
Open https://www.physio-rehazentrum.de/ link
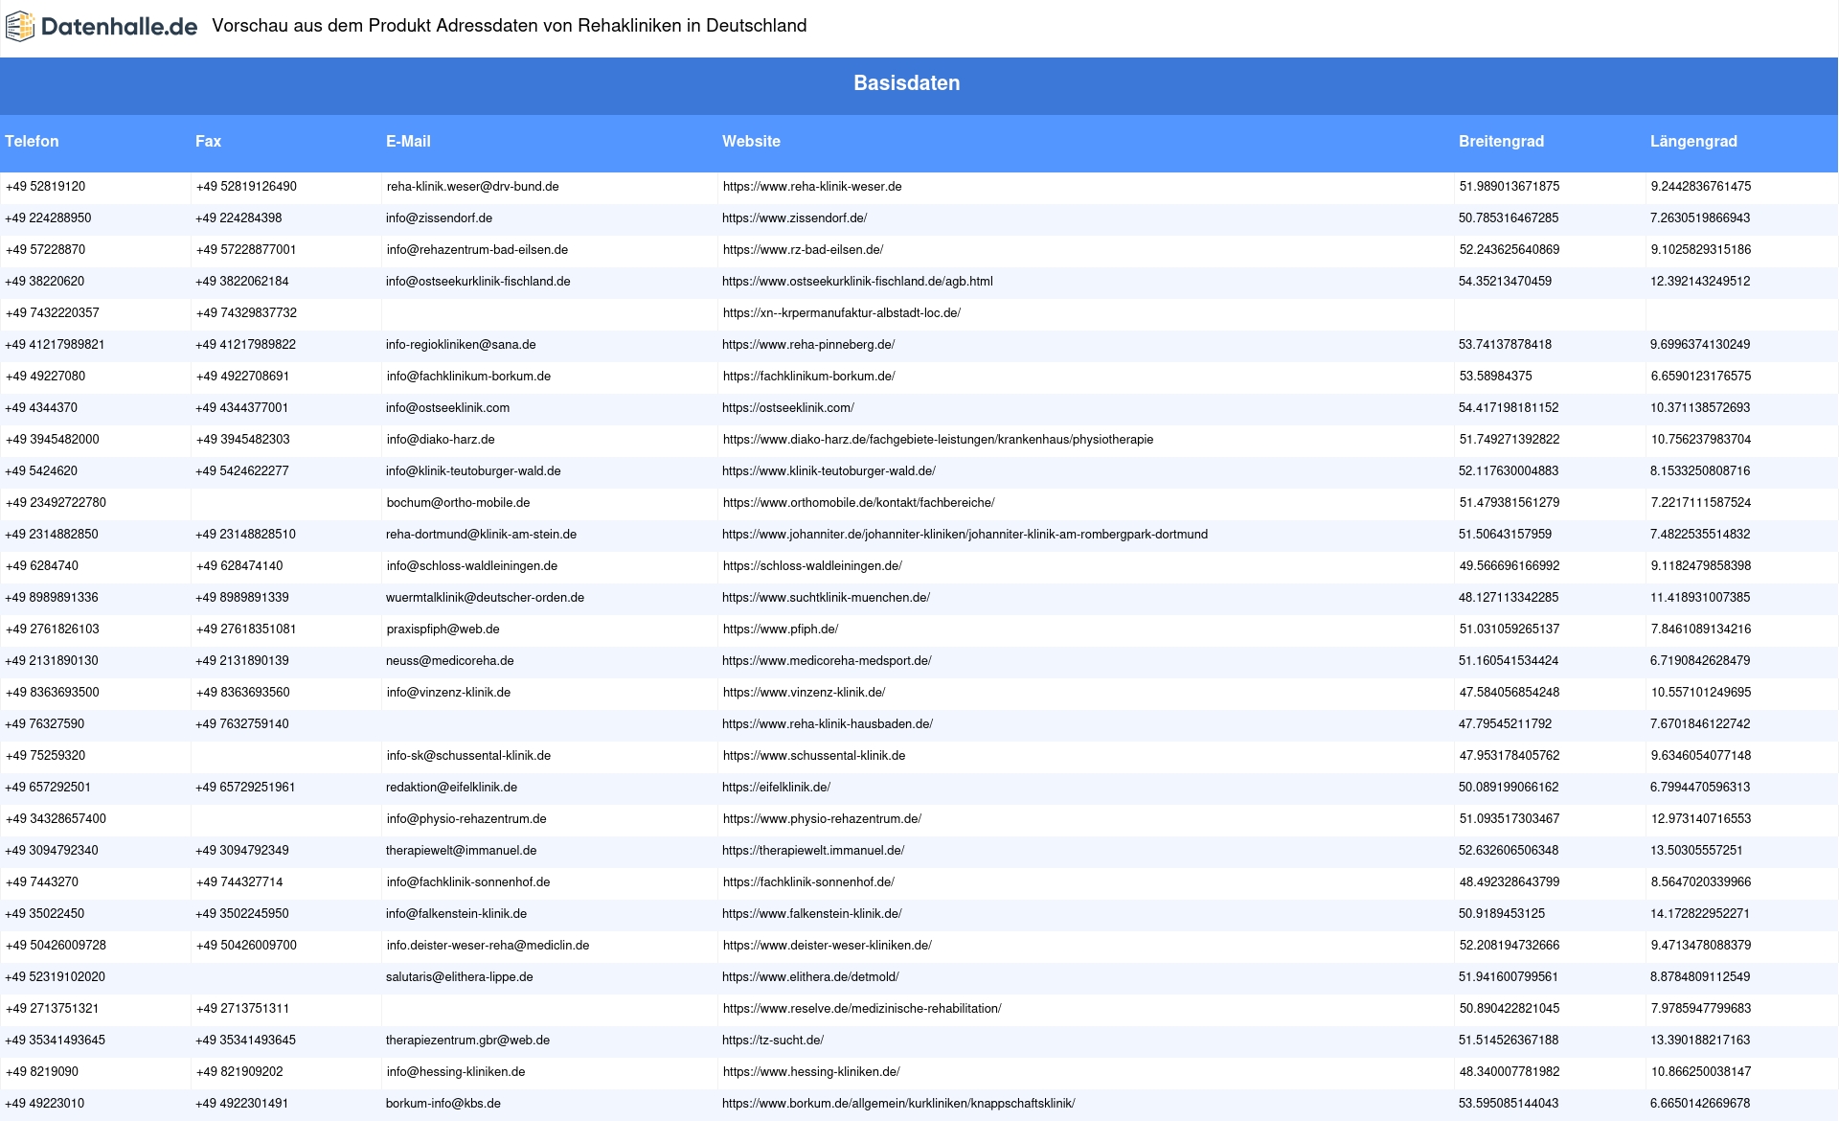coord(822,819)
